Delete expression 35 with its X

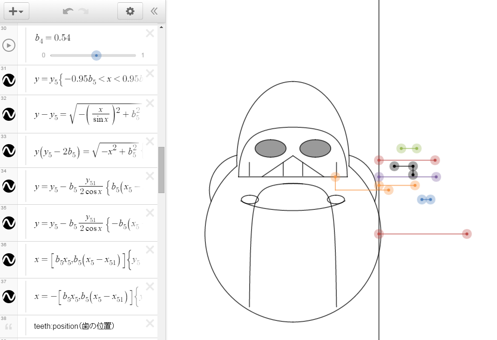click(x=150, y=213)
